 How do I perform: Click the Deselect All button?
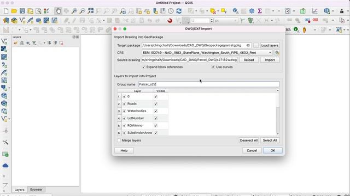coord(249,140)
